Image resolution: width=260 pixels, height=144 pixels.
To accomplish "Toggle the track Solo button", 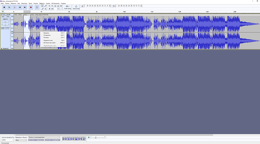I will click(8, 17).
